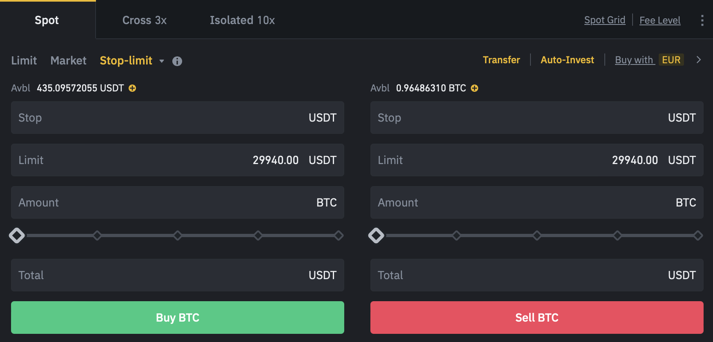Viewport: 713px width, 342px height.
Task: Switch to the Cross 3x tab
Action: [144, 20]
